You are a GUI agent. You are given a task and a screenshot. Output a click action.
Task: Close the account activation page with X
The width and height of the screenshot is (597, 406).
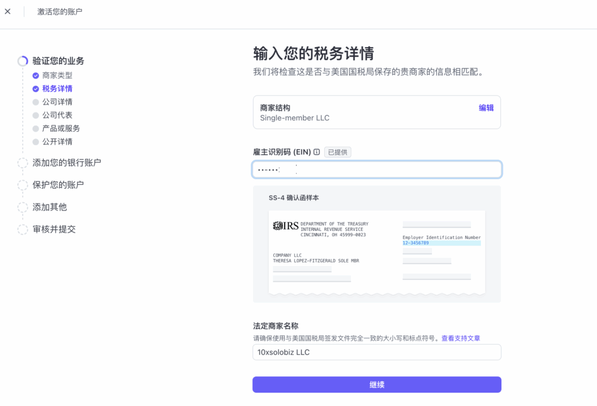coord(8,12)
